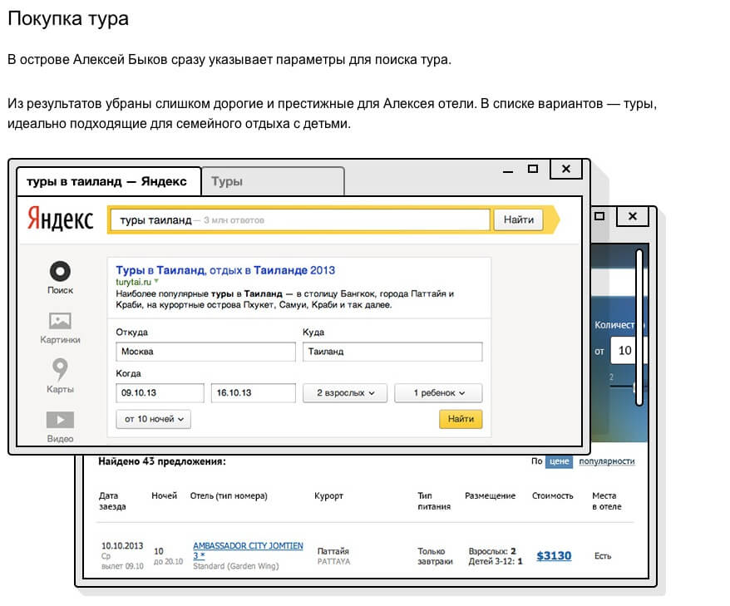Click the Поиск sidebar icon
This screenshot has width=730, height=606.
click(x=60, y=272)
